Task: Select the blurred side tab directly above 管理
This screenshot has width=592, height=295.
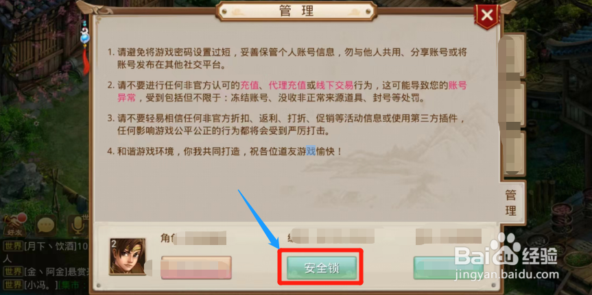Action: pos(512,153)
